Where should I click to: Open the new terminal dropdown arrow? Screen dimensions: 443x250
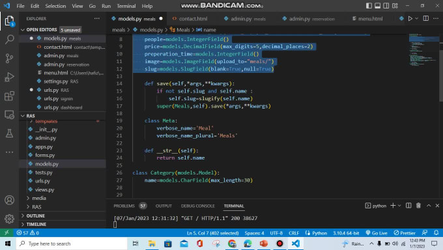click(x=399, y=206)
